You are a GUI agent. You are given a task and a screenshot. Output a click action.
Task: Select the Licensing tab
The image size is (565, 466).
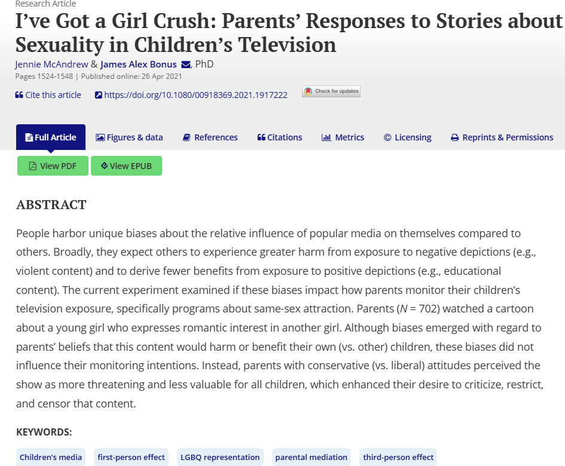[x=407, y=137]
